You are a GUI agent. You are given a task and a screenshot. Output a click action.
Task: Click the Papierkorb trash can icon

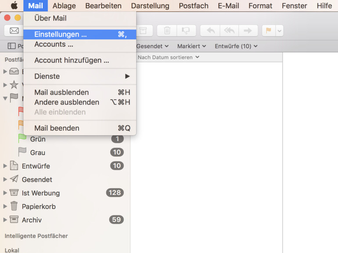[14, 206]
